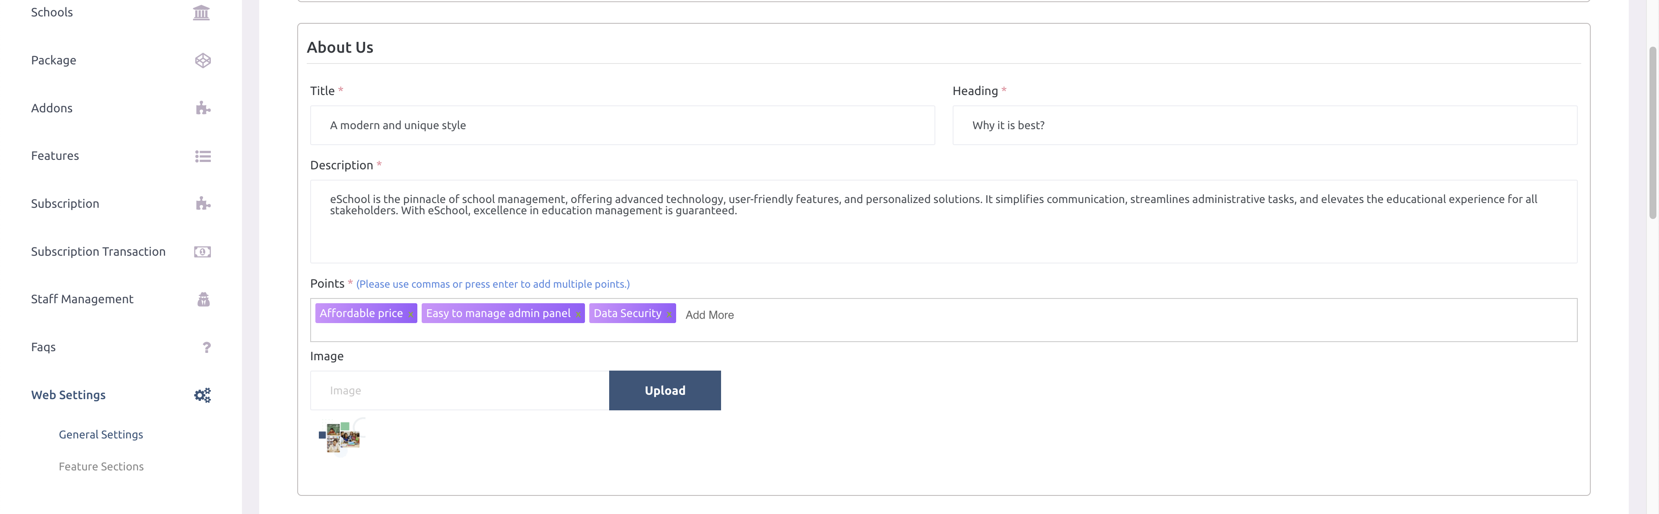Click the Faqs question mark icon
Viewport: 1659px width, 514px height.
[x=206, y=348]
